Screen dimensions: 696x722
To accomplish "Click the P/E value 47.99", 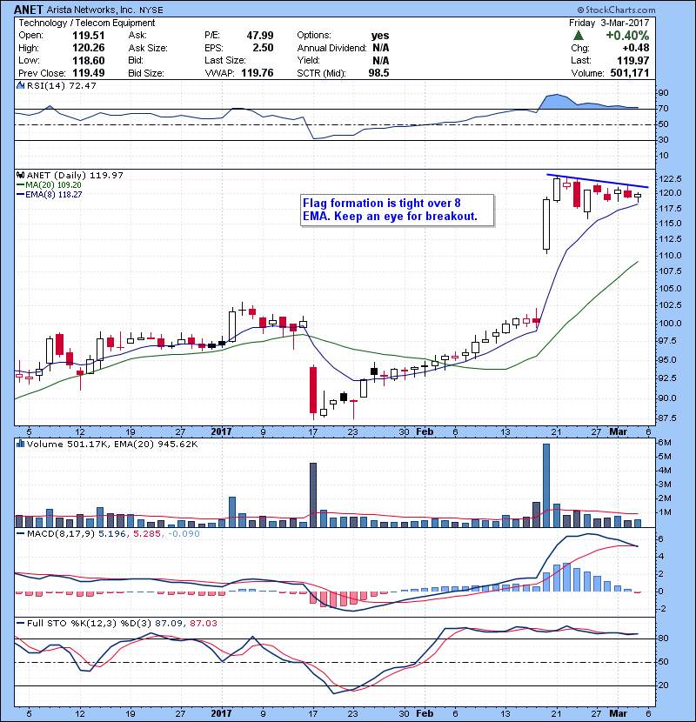I will pyautogui.click(x=260, y=36).
